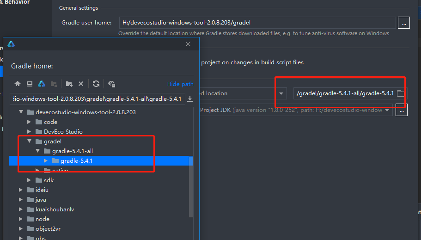Go to home directory in Gradle home dialog

point(18,84)
